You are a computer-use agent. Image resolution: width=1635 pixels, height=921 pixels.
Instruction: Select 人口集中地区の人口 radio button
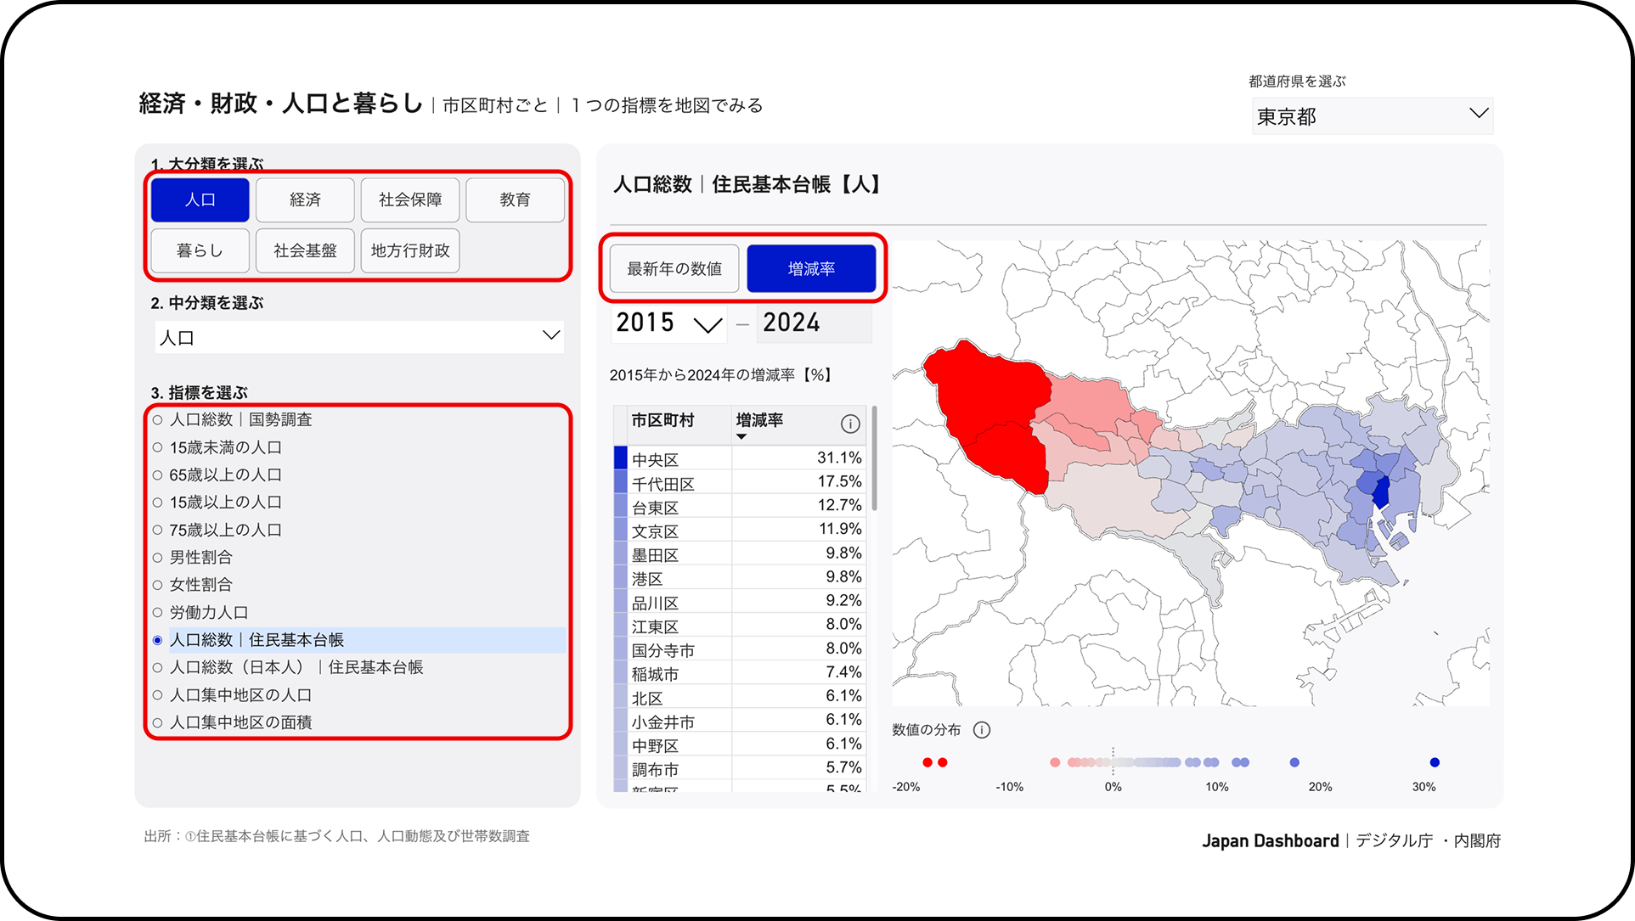(157, 695)
